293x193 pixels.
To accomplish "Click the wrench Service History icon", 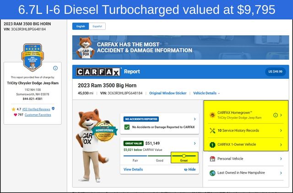I will click(212, 131).
